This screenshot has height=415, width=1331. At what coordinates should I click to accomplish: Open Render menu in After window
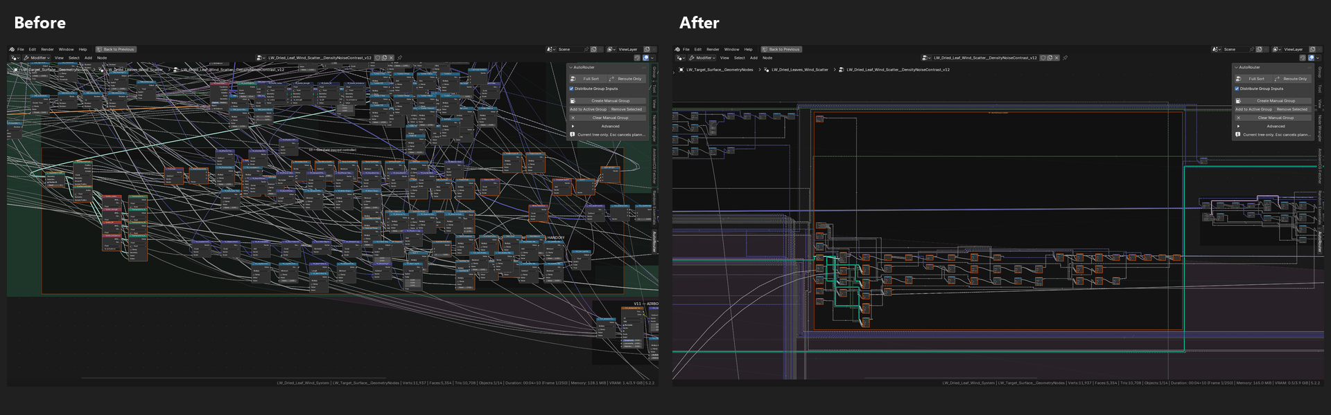point(713,49)
